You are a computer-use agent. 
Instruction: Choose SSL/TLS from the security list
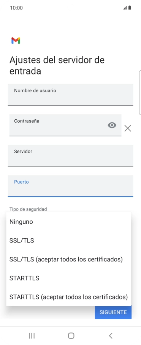(x=69, y=241)
